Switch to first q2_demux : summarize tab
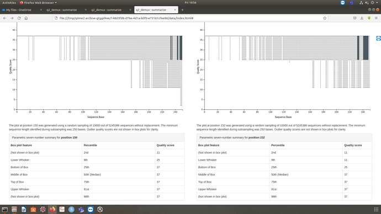This screenshot has width=381, height=214. point(66,10)
